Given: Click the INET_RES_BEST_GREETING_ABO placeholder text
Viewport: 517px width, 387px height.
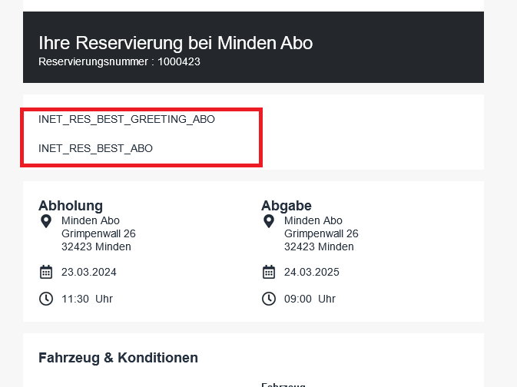Looking at the screenshot, I should tap(127, 120).
